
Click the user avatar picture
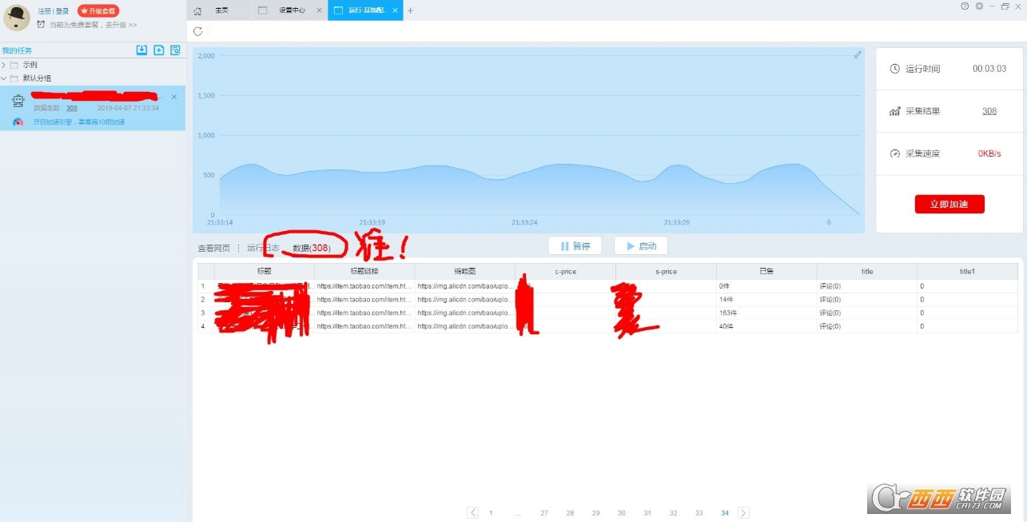tap(17, 17)
